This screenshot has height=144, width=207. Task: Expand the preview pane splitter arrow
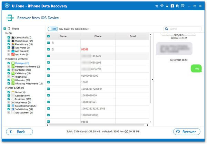pyautogui.click(x=152, y=79)
